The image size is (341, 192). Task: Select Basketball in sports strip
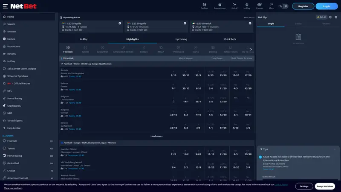point(102,49)
